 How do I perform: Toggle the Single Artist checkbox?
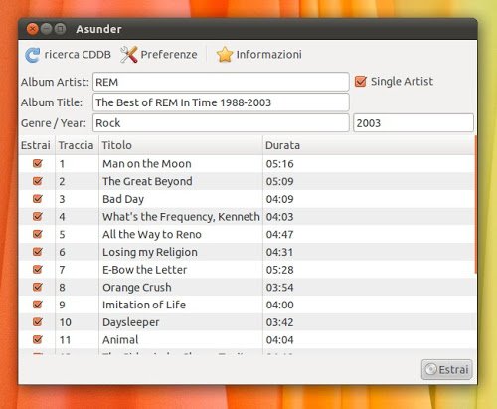pyautogui.click(x=360, y=82)
